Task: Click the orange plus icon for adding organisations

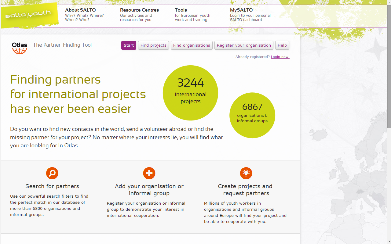Action: point(149,173)
